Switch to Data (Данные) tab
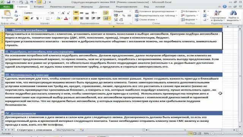243x137 pixels. [x=104, y=7]
